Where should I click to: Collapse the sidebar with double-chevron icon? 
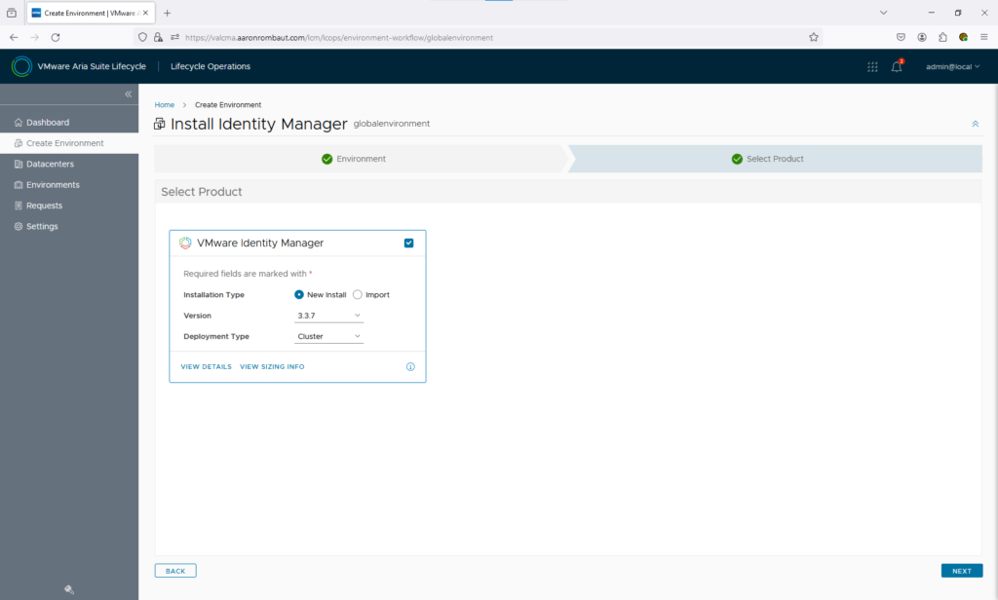click(x=128, y=94)
